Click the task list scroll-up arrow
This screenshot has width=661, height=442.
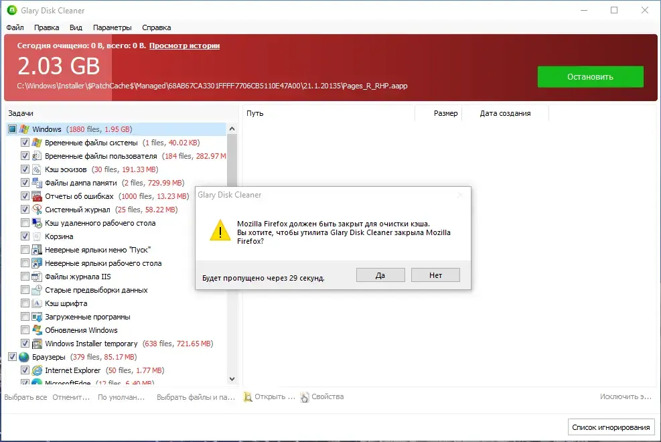point(232,129)
